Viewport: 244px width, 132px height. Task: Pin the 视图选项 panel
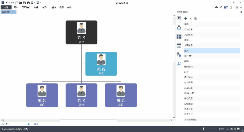coord(241,12)
